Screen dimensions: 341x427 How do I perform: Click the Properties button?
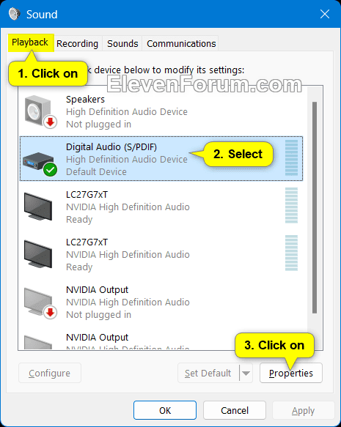(291, 373)
